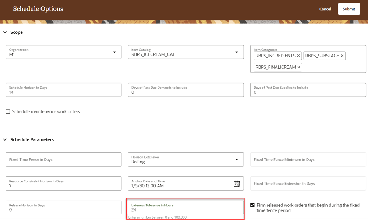The height and width of the screenshot is (220, 368).
Task: Edit Lateness Tolerance in Hours field
Action: pos(185,207)
